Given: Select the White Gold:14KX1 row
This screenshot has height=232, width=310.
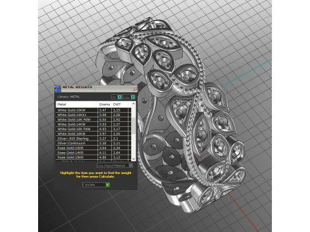Looking at the screenshot, I should (93, 115).
